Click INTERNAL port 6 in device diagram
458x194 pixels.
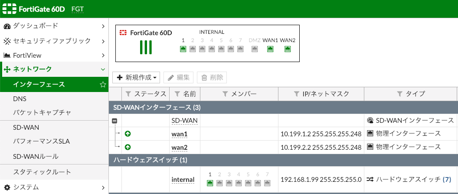pyautogui.click(x=231, y=49)
